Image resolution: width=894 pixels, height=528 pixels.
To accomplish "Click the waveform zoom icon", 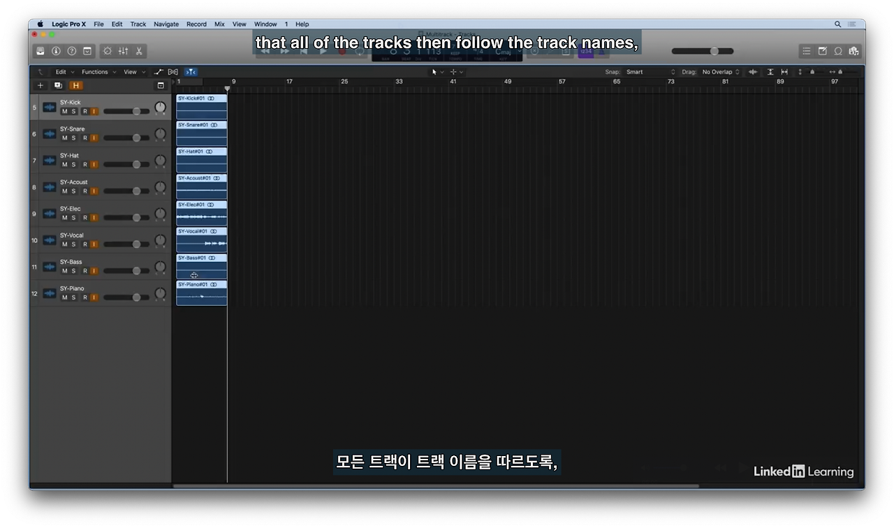I will (x=753, y=72).
